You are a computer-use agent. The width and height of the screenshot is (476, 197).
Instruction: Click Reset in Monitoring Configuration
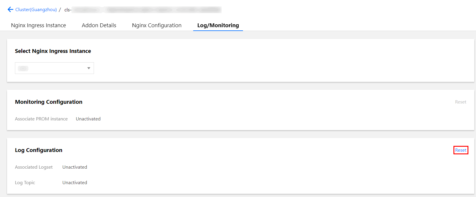pyautogui.click(x=460, y=102)
